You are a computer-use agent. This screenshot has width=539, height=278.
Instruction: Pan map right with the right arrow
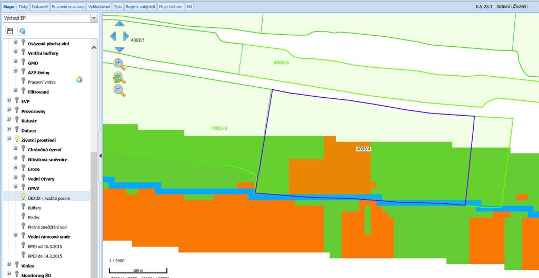pos(126,36)
